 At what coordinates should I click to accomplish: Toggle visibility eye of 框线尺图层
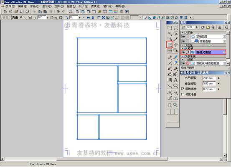[183, 52]
